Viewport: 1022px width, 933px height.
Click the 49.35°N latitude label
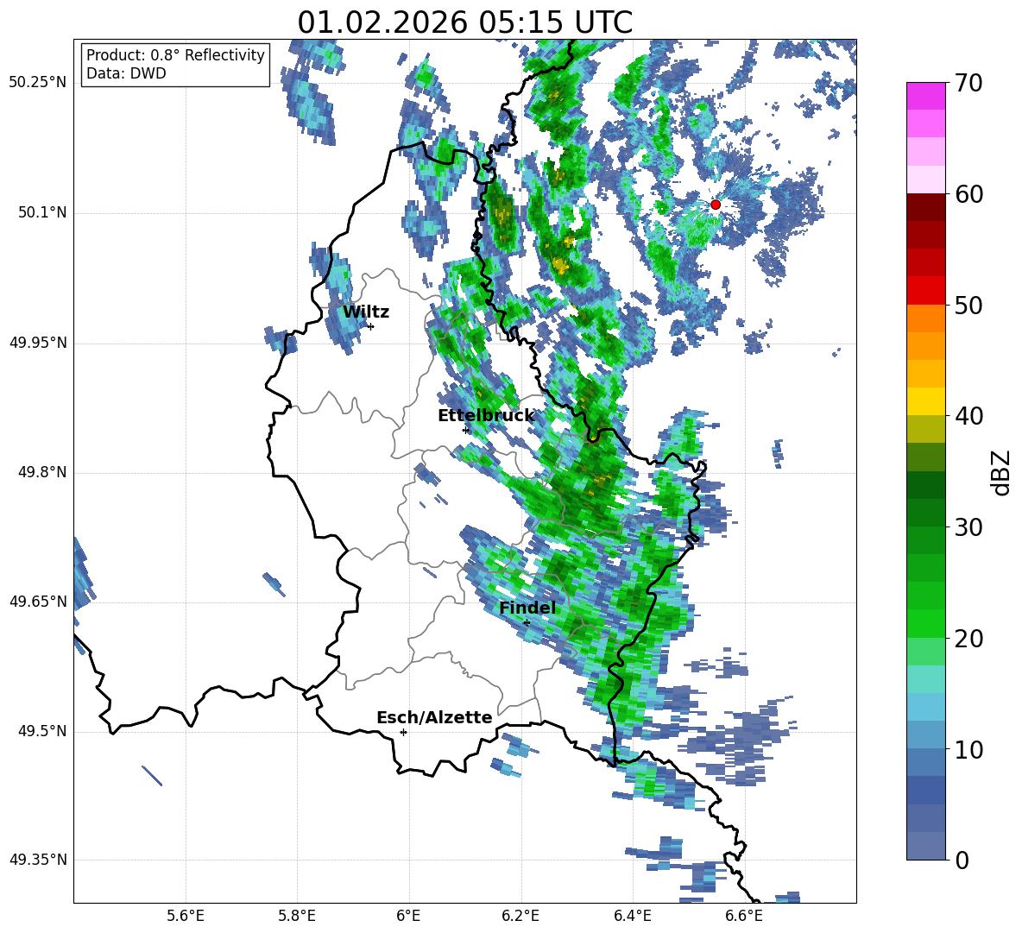[38, 860]
